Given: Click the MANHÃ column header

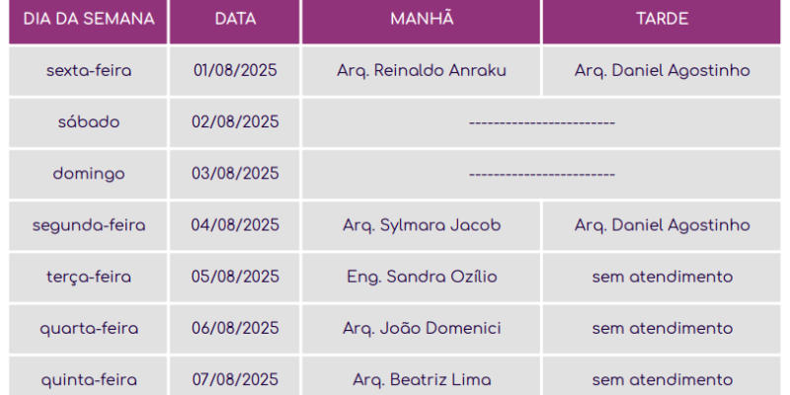Looking at the screenshot, I should click(422, 20).
